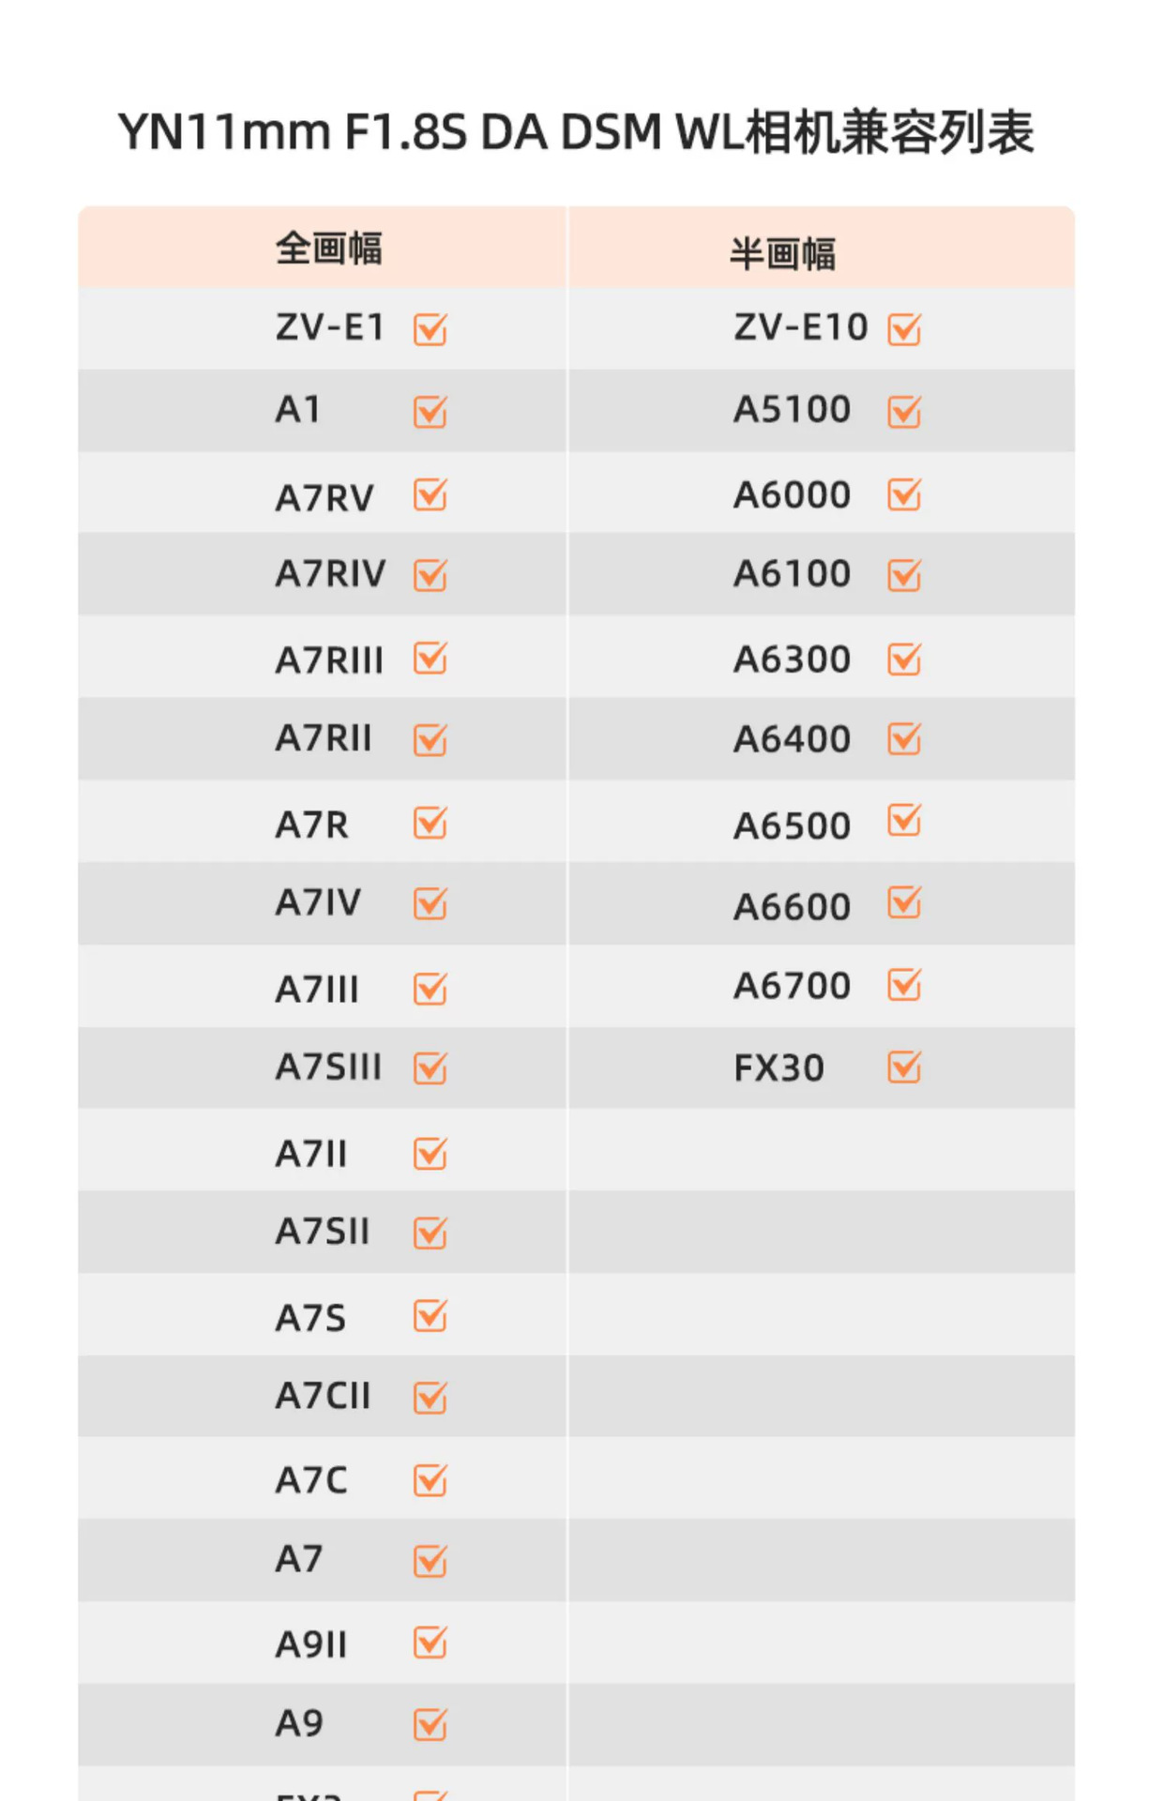Toggle the FX30 compatibility checkbox
The width and height of the screenshot is (1163, 1801).
pyautogui.click(x=905, y=1067)
